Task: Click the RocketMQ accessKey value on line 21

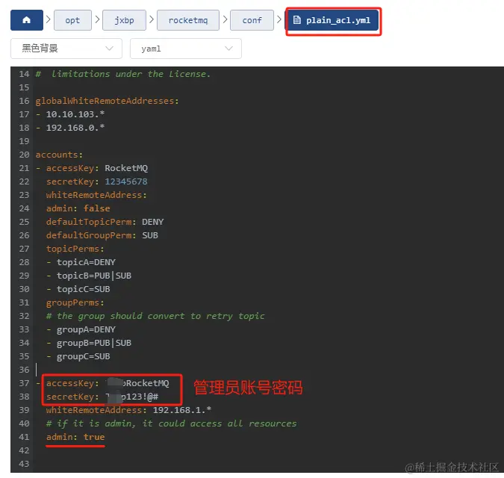Action: pos(126,168)
